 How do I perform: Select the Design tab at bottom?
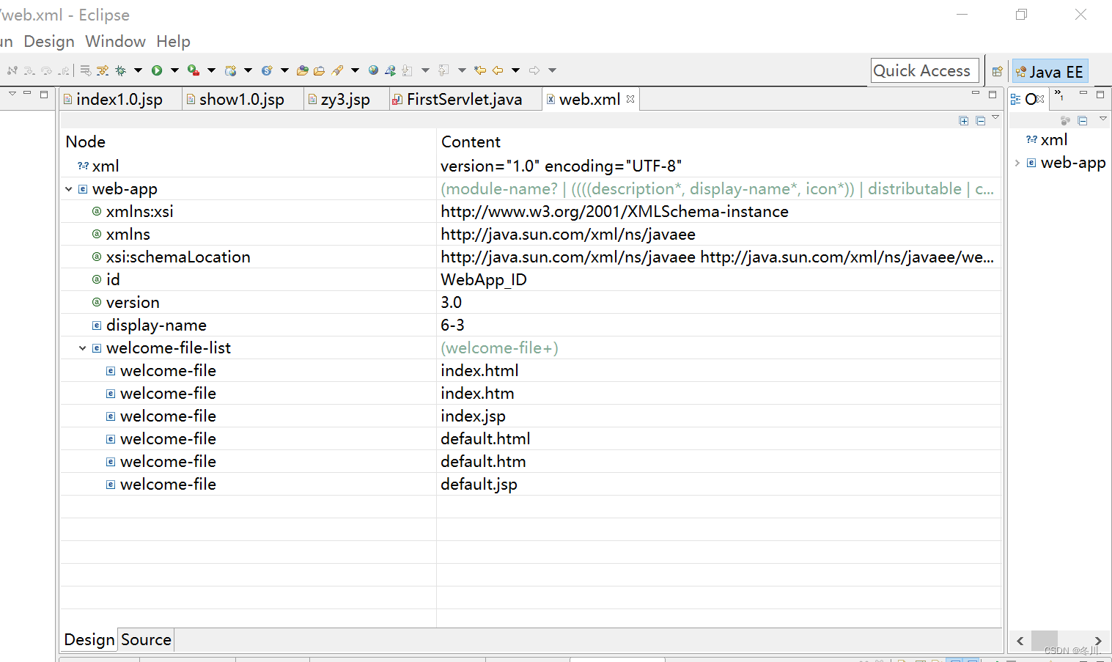pyautogui.click(x=89, y=639)
